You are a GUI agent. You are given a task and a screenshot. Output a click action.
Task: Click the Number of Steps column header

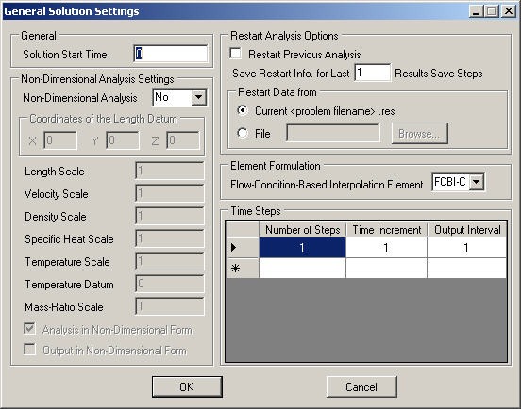302,230
